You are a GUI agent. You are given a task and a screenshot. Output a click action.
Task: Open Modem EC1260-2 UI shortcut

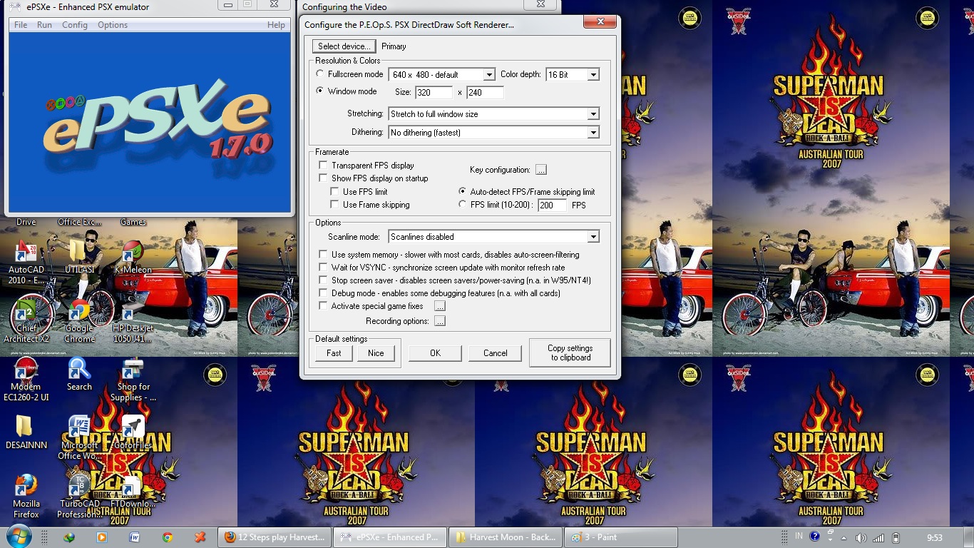(26, 380)
